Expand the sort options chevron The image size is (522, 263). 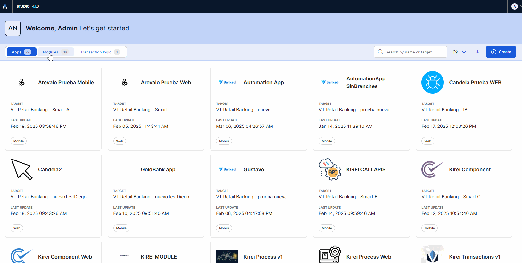(464, 52)
